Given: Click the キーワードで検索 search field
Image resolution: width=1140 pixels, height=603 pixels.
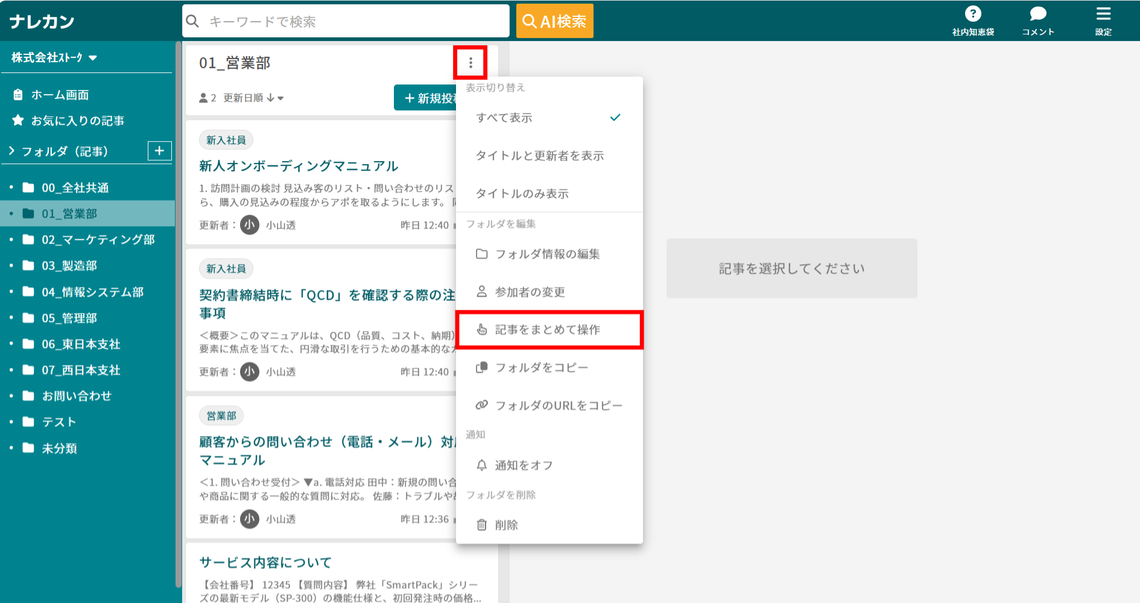Looking at the screenshot, I should pyautogui.click(x=346, y=21).
